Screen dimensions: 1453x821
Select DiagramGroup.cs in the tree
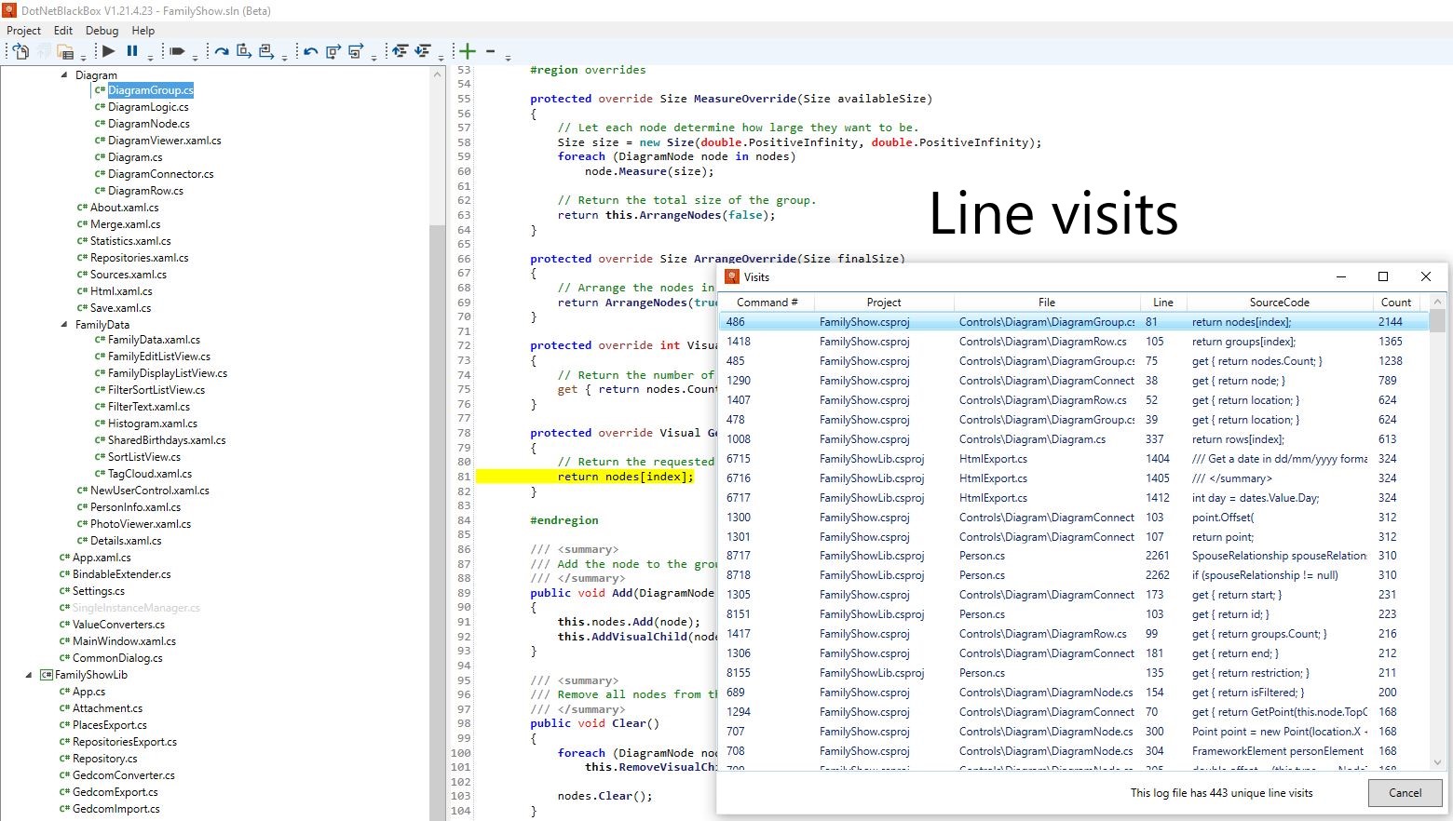[x=151, y=90]
